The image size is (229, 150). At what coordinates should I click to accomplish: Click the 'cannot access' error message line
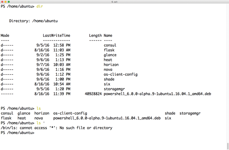click(x=56, y=128)
